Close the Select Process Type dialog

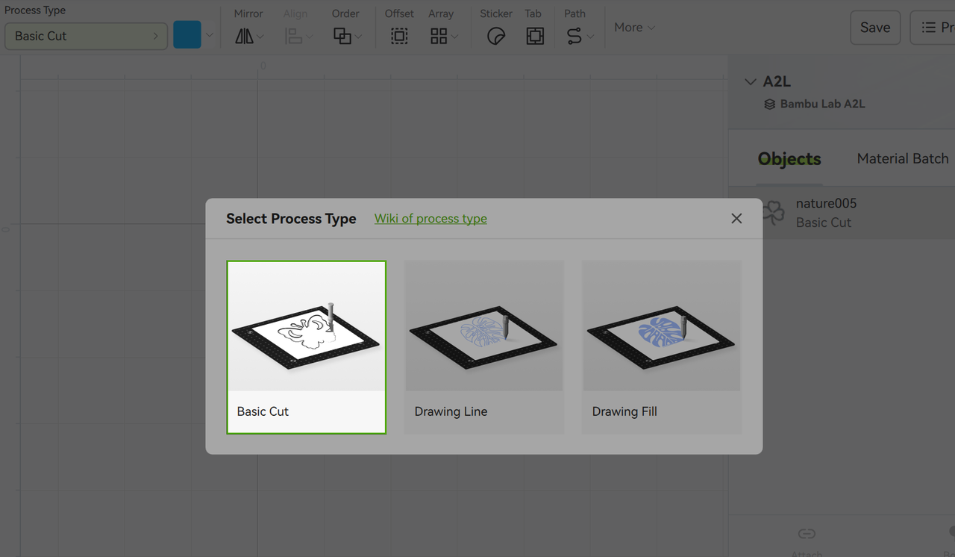coord(736,219)
